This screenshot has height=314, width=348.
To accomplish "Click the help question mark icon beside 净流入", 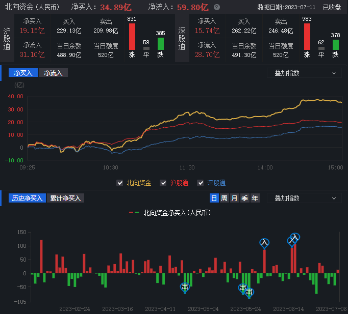I will pos(217,8).
